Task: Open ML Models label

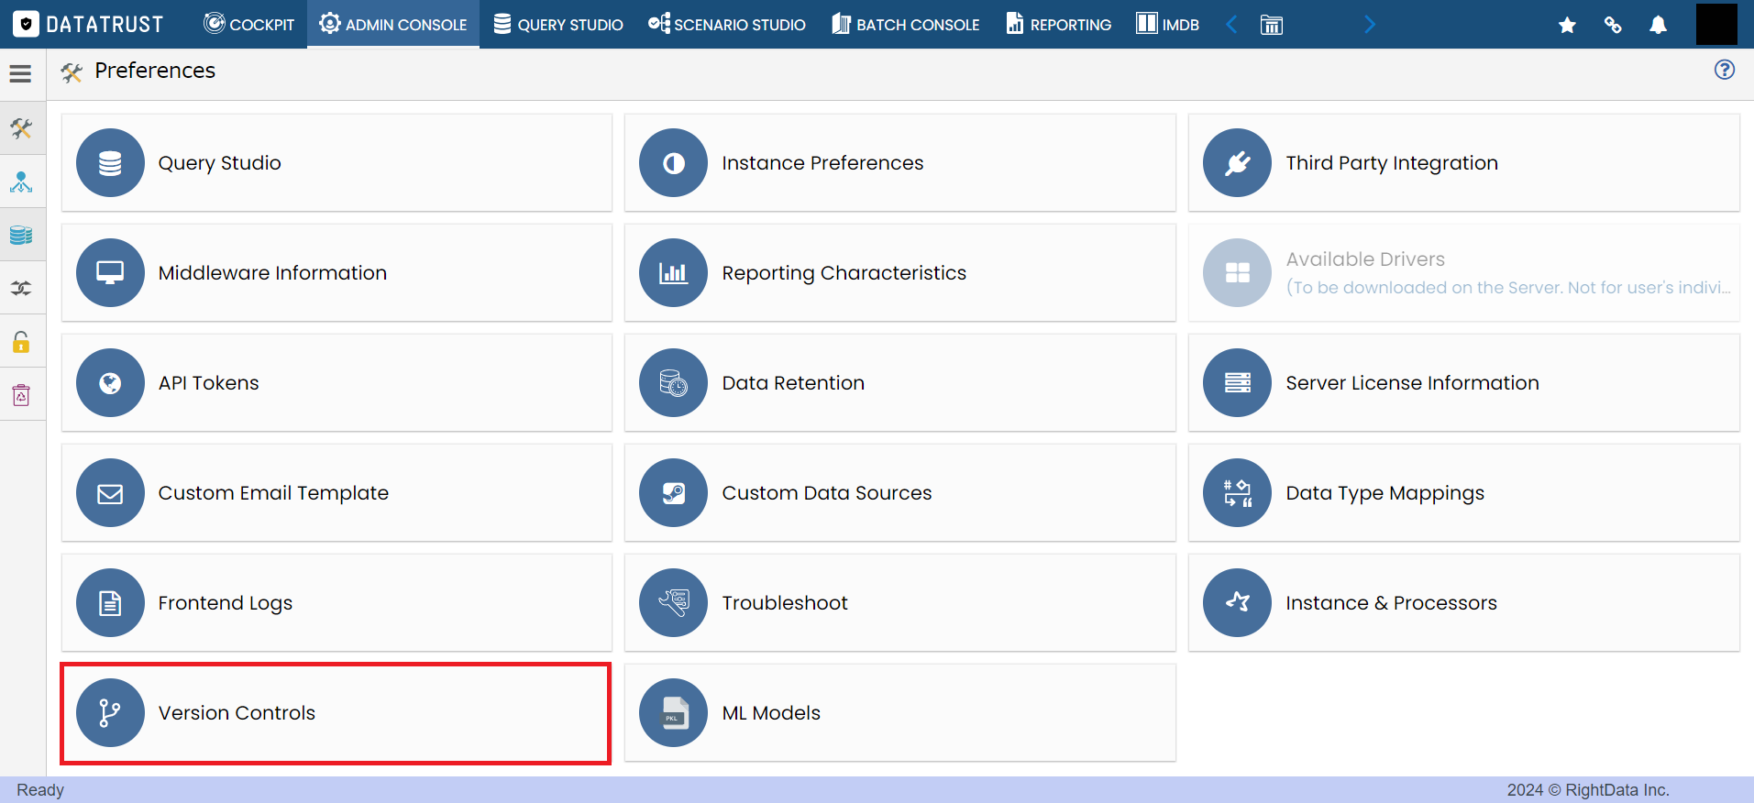Action: [771, 713]
